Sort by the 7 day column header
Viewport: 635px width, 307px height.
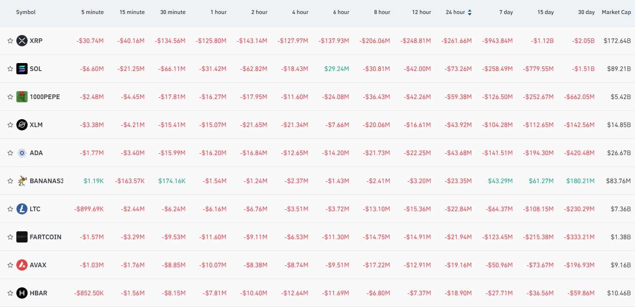pos(506,12)
